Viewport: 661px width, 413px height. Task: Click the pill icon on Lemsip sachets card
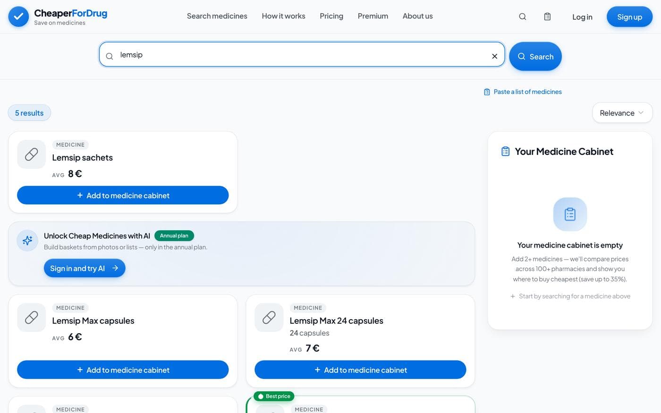[32, 154]
